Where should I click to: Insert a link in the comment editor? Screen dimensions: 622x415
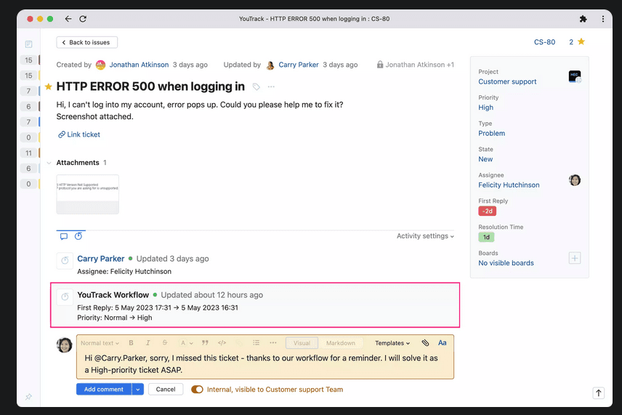pos(239,343)
